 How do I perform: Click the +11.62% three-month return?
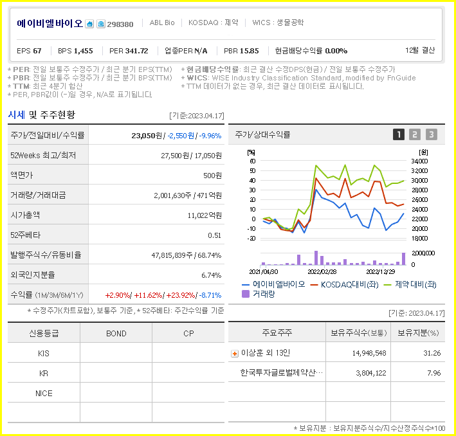(148, 295)
